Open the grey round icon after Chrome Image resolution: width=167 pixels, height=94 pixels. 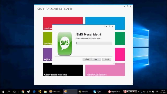[28, 92]
